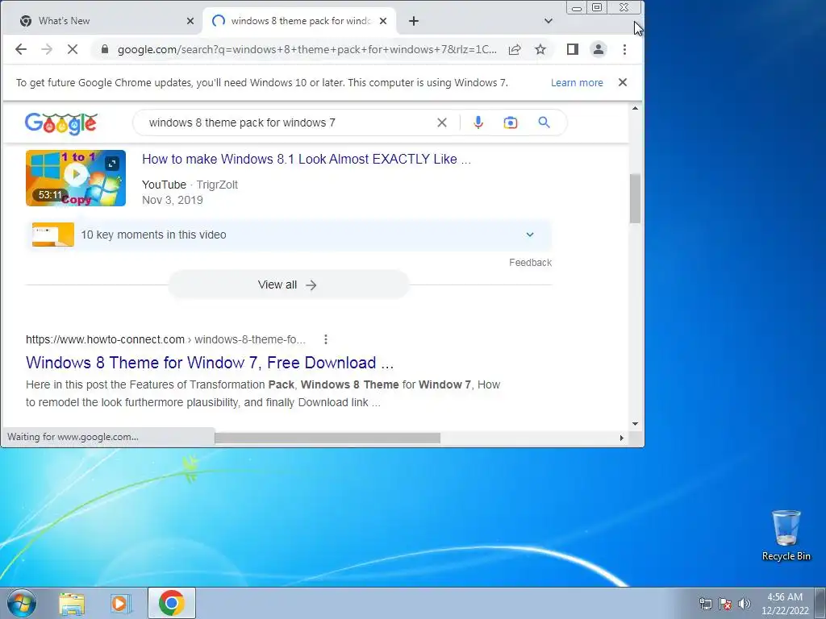Open the volume speaker tray icon

pyautogui.click(x=745, y=604)
